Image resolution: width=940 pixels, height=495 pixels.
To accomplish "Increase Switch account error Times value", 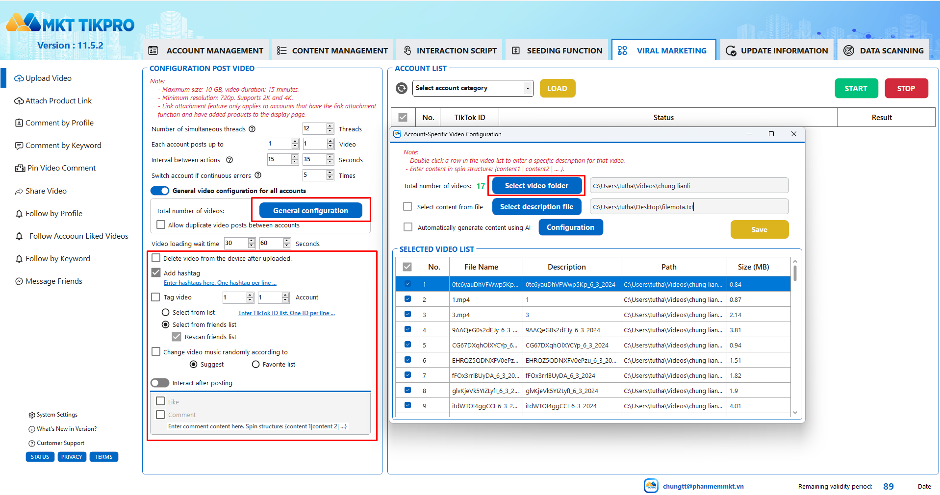I will tap(330, 173).
